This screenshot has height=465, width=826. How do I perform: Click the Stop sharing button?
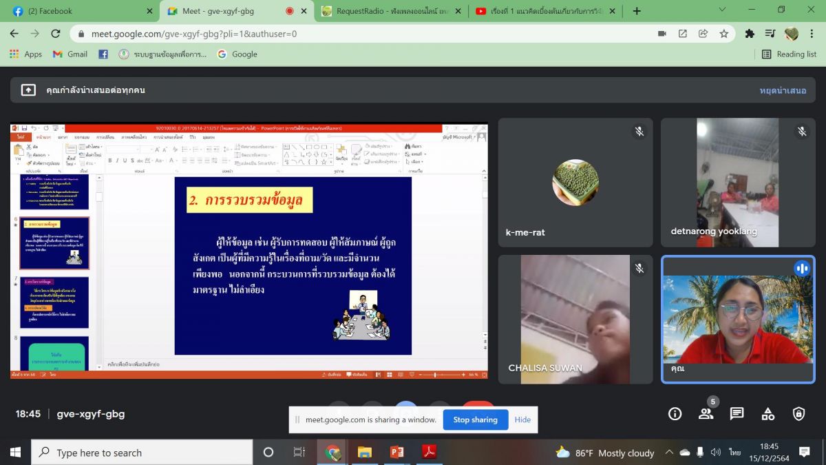pos(475,420)
